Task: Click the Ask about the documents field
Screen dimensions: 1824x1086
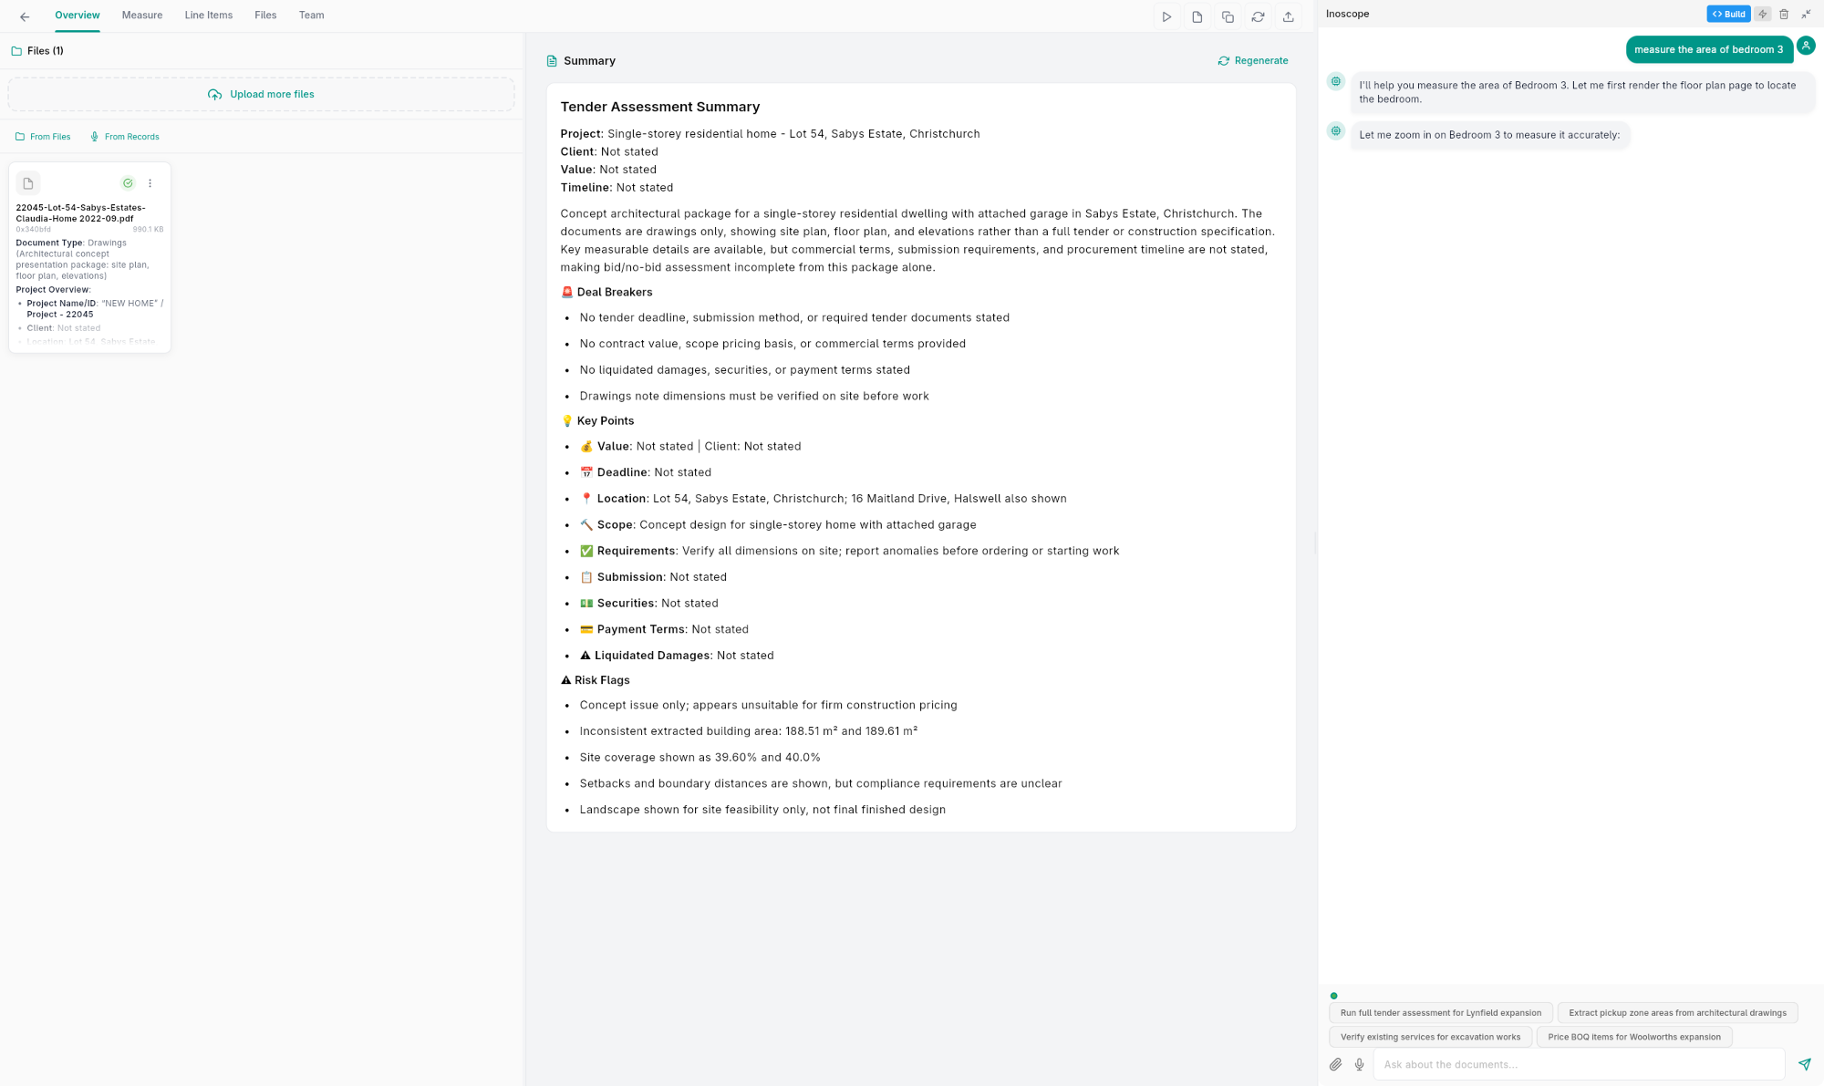Action: [1580, 1064]
